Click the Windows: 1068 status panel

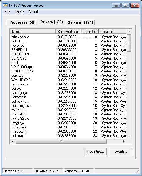tap(79, 171)
